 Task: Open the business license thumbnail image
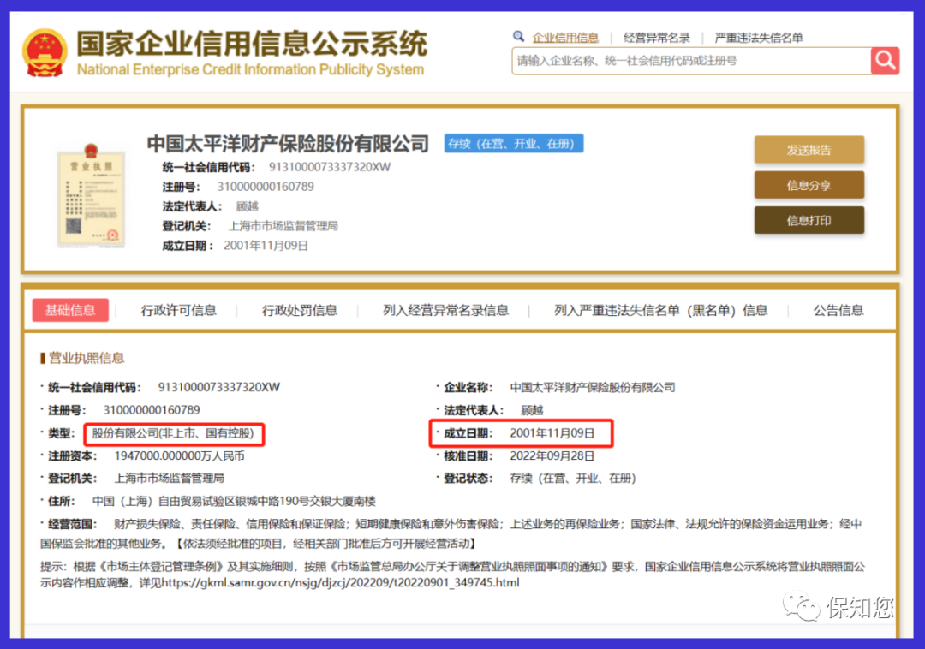point(91,196)
